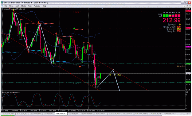Viewport: 192px width, 116px height.
Task: Switch to the GBPJPYm,Weekly chart tab
Action: pos(142,114)
